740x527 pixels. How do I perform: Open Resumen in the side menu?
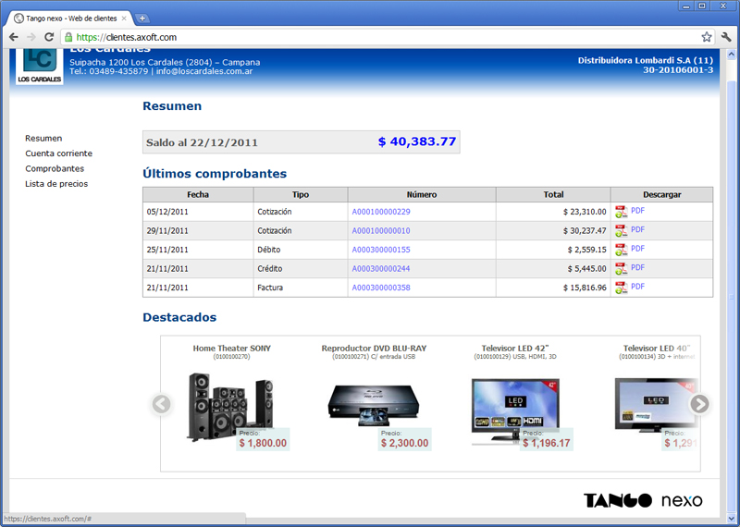[43, 139]
